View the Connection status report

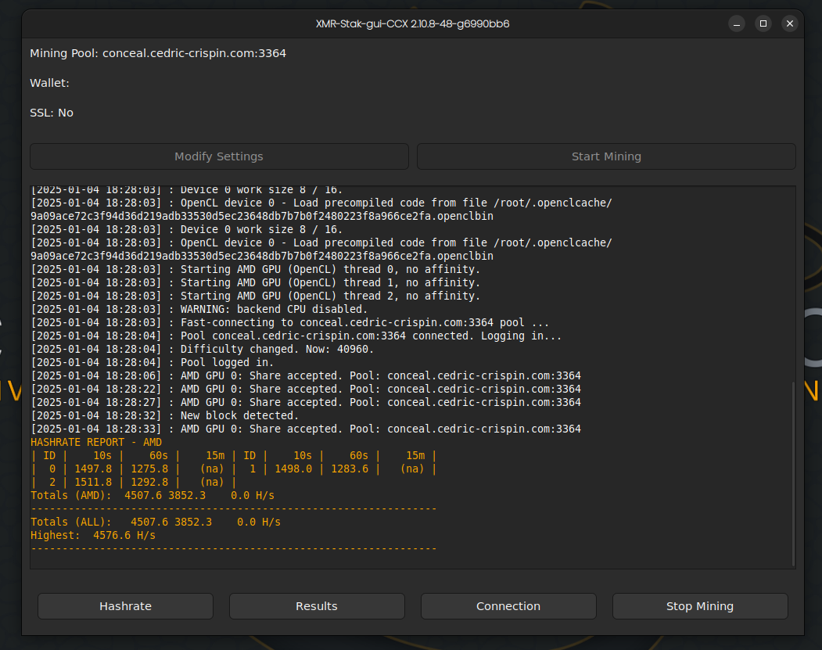coord(508,606)
